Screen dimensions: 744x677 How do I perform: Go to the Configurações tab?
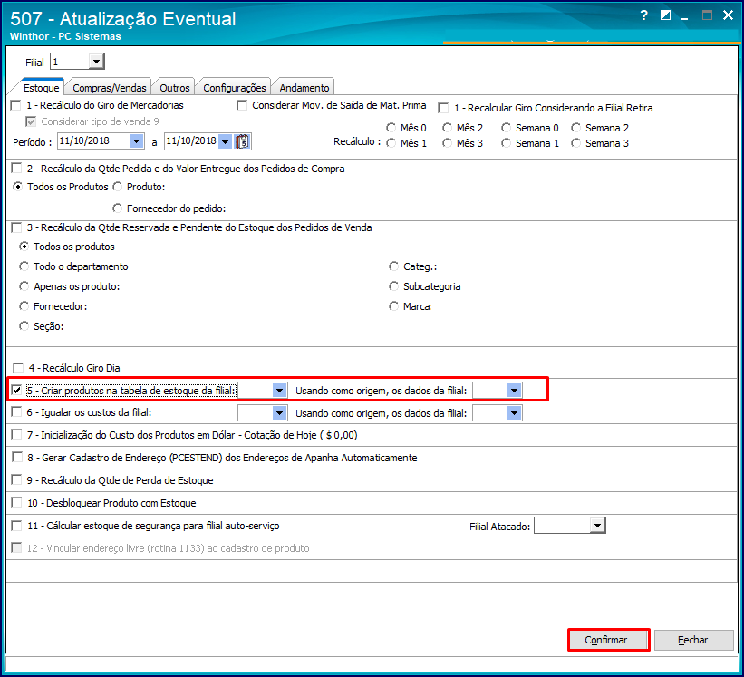(x=235, y=88)
